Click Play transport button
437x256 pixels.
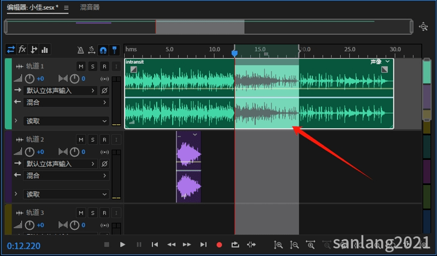coord(122,245)
